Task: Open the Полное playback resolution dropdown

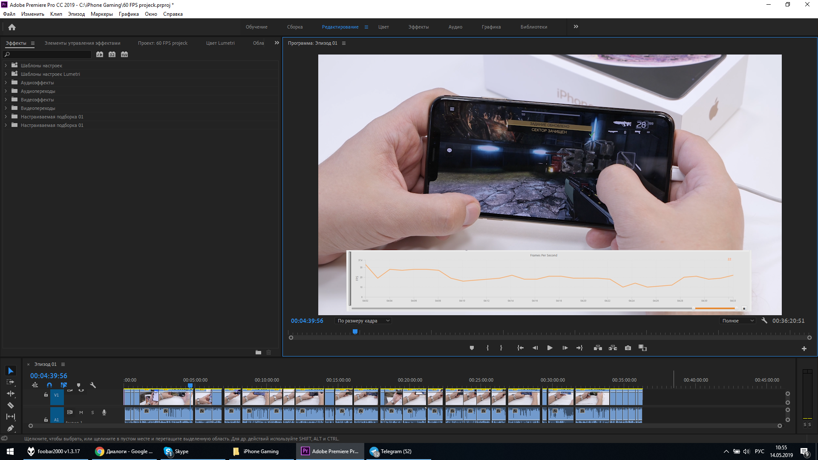Action: (737, 321)
